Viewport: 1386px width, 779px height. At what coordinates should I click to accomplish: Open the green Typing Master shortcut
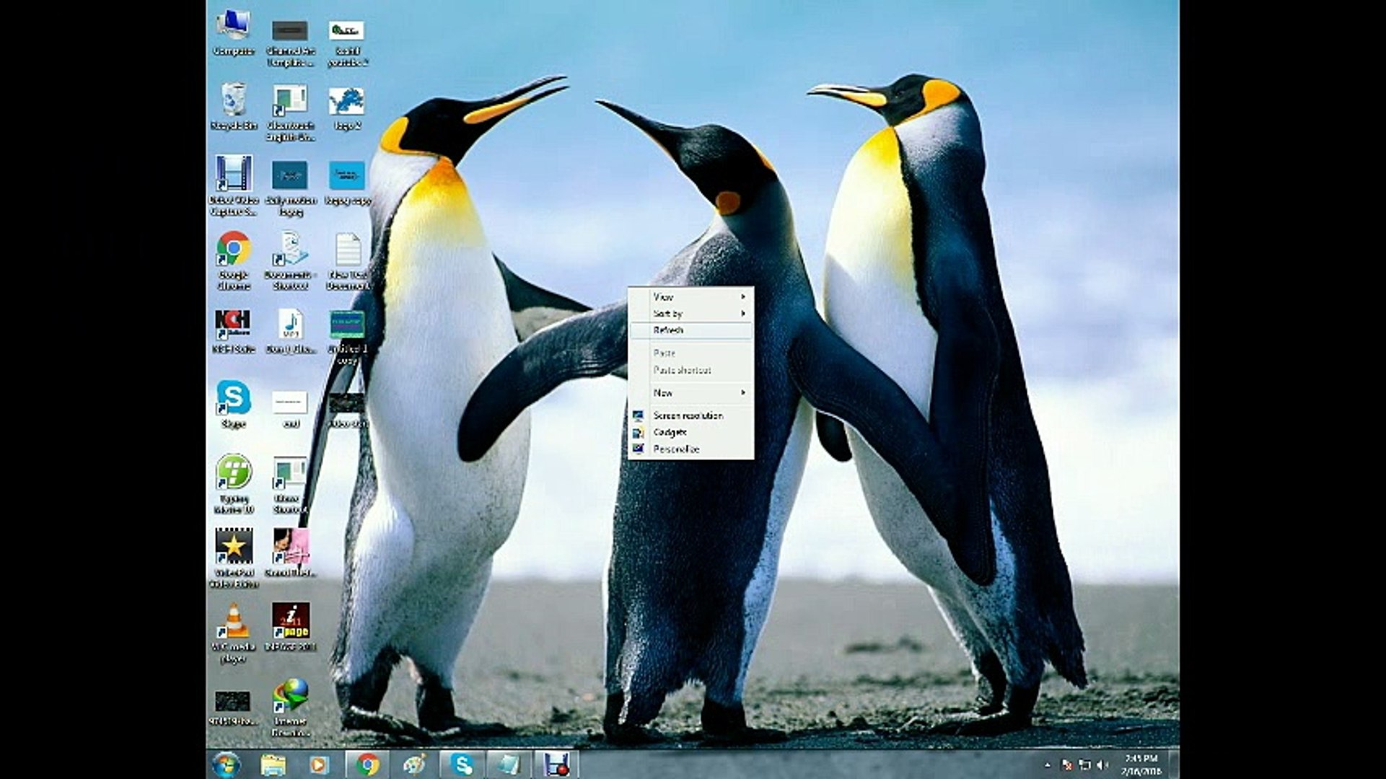pyautogui.click(x=233, y=483)
